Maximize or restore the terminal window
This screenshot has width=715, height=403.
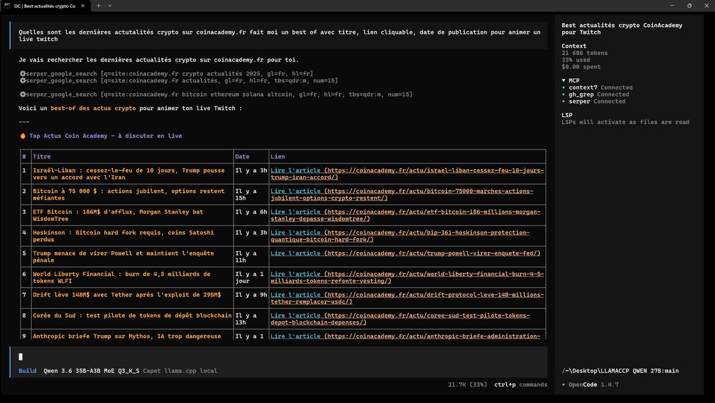pyautogui.click(x=689, y=5)
